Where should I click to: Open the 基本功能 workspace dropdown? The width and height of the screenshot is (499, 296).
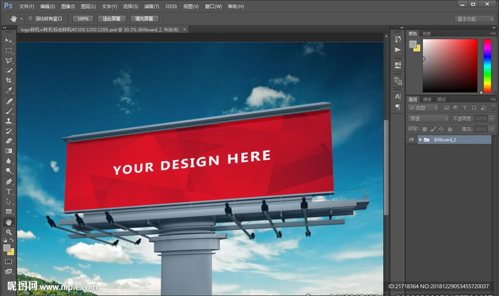(x=475, y=19)
